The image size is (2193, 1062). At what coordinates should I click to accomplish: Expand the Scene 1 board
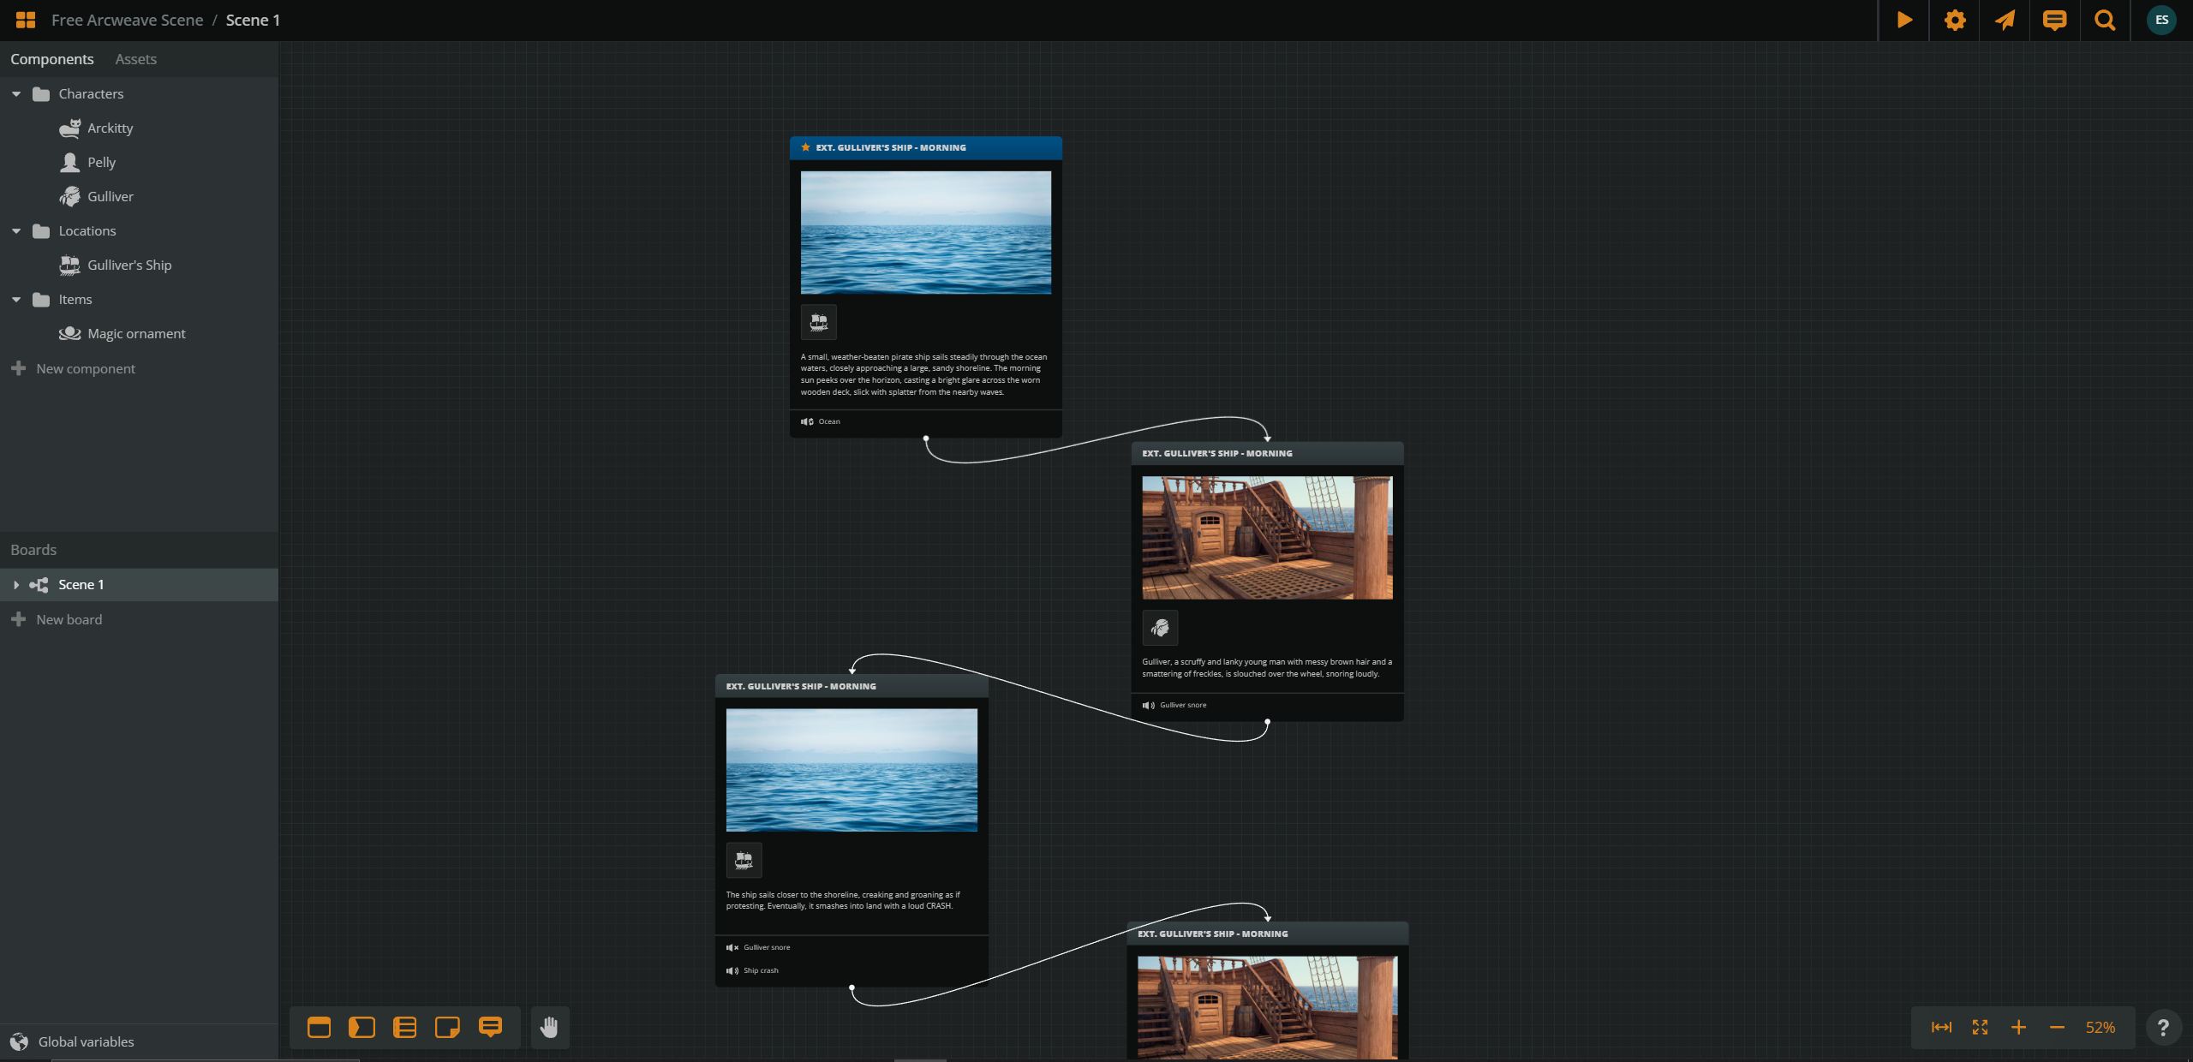(x=16, y=585)
